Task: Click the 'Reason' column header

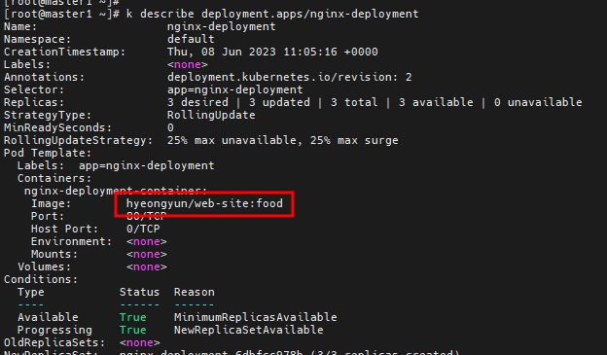Action: pyautogui.click(x=194, y=293)
